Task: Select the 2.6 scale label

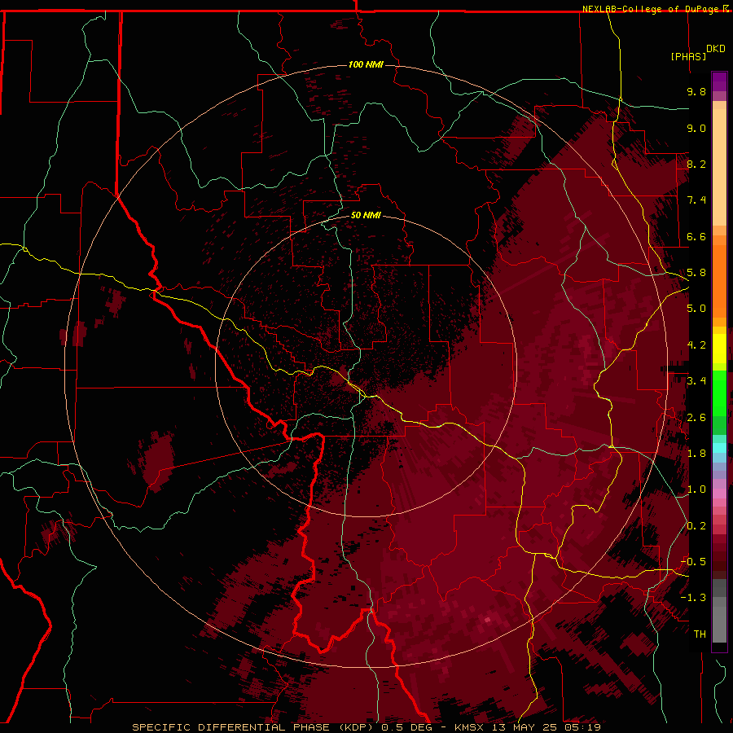Action: pos(696,418)
